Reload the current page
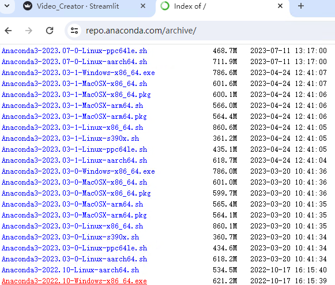The width and height of the screenshot is (335, 285). point(50,31)
